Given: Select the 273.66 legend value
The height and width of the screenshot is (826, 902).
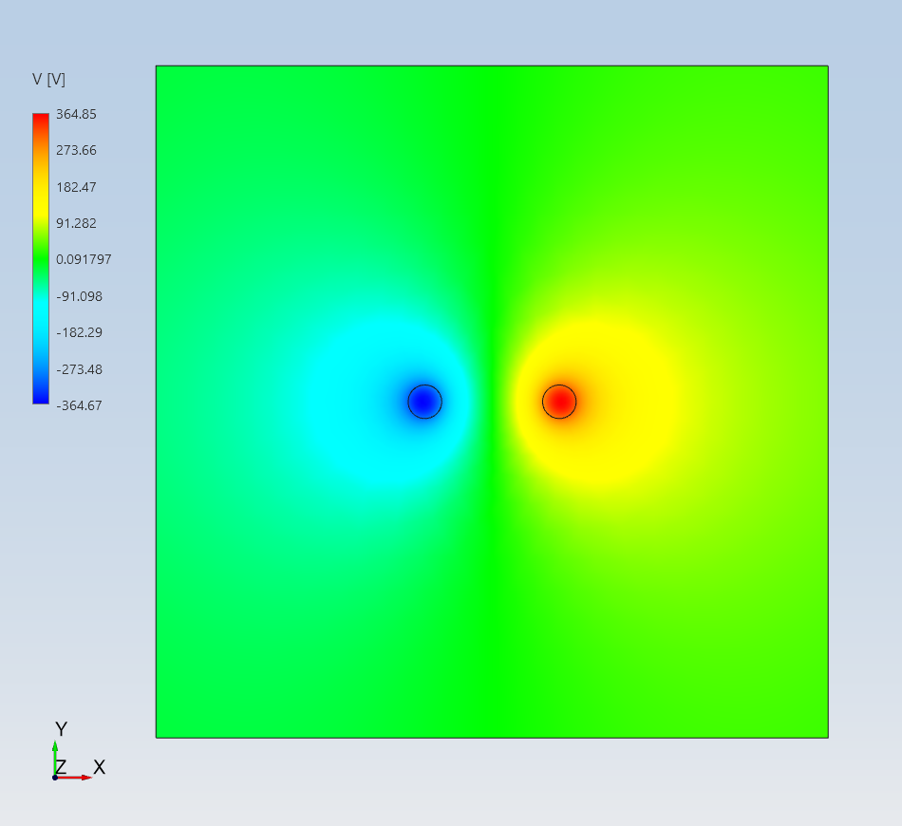Looking at the screenshot, I should [x=76, y=150].
